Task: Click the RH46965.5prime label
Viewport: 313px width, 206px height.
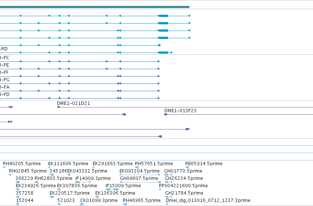Action: point(142,200)
